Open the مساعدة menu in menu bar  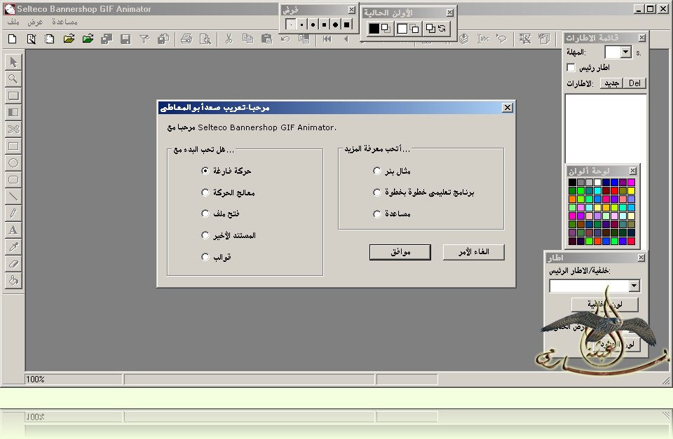pyautogui.click(x=64, y=22)
